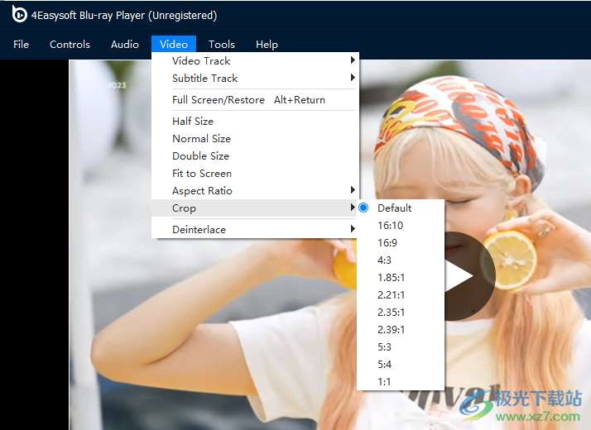The height and width of the screenshot is (430, 591).
Task: Select Half Size video option
Action: 255,122
